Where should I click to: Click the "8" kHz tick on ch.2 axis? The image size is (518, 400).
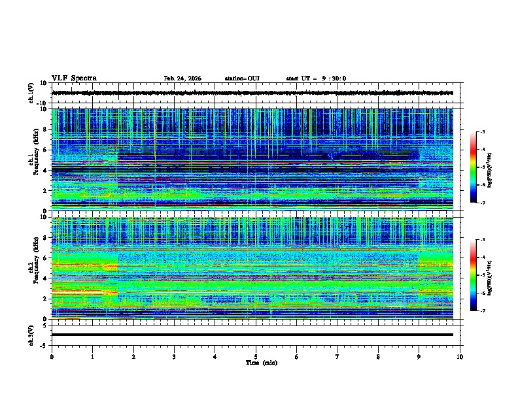pos(46,238)
